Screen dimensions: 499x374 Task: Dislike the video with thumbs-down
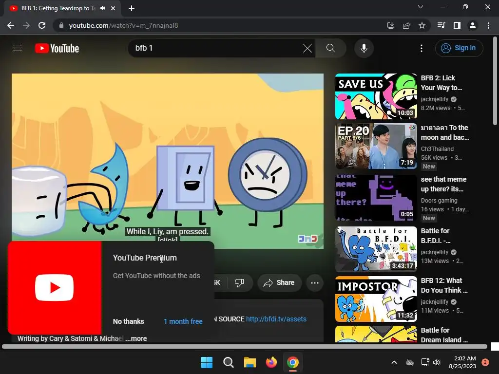point(239,283)
